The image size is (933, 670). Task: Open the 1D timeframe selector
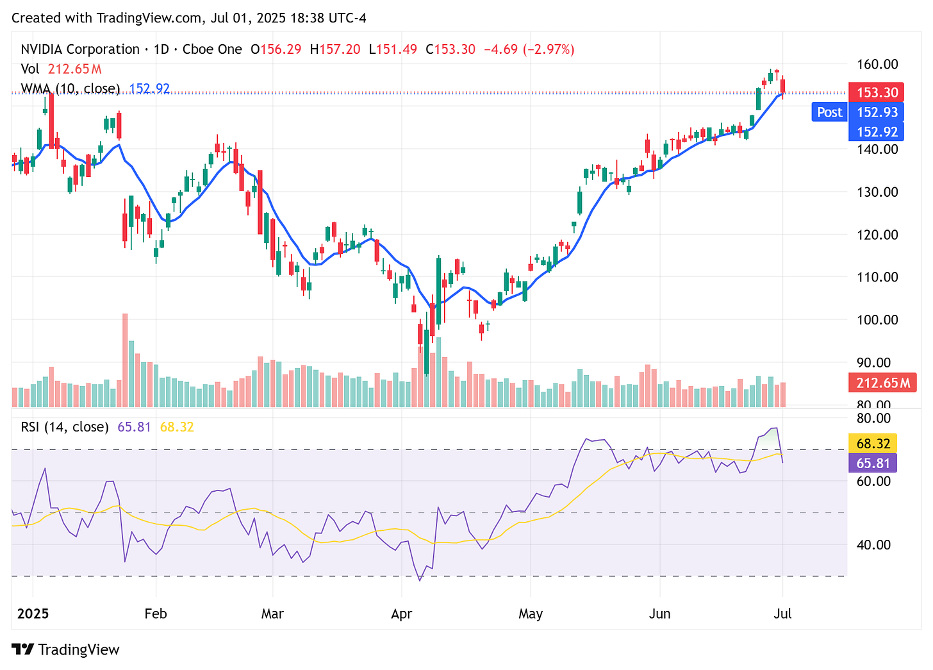[x=160, y=49]
